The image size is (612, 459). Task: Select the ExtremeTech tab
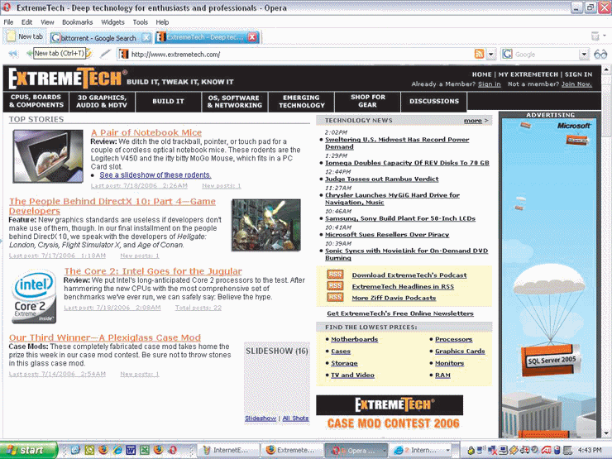pos(207,37)
